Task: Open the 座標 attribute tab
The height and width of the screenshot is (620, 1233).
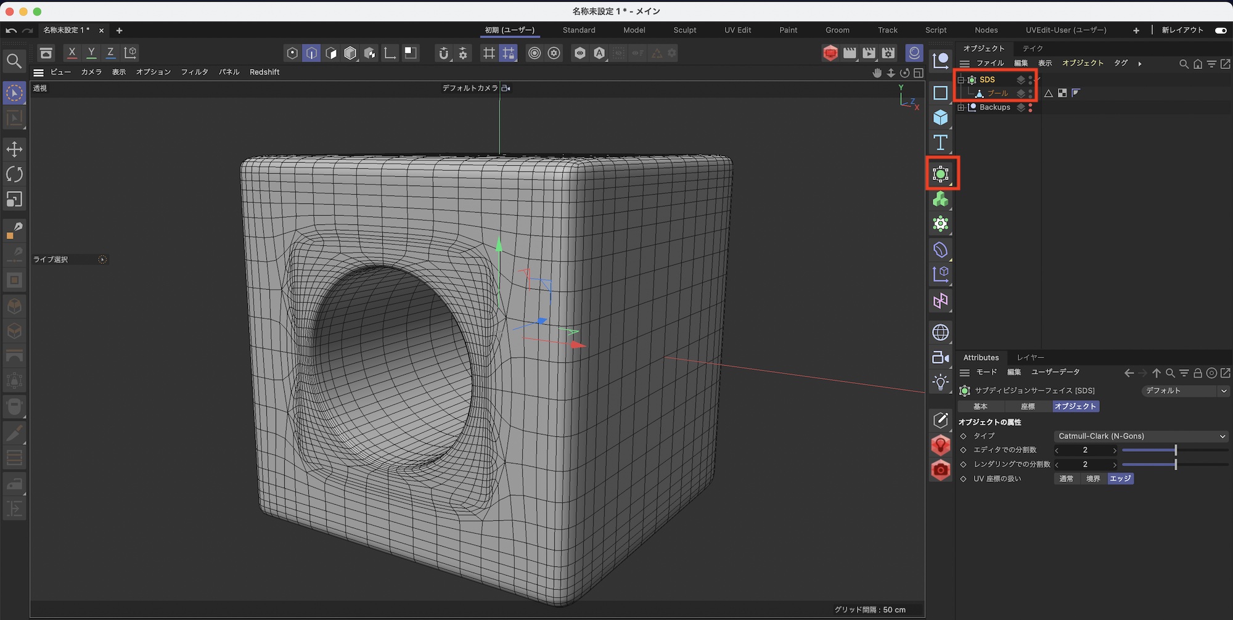Action: pyautogui.click(x=1028, y=406)
